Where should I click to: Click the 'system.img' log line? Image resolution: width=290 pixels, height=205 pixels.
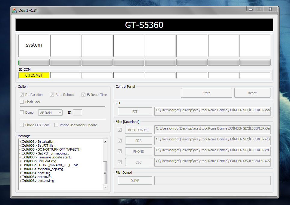(x=37, y=181)
